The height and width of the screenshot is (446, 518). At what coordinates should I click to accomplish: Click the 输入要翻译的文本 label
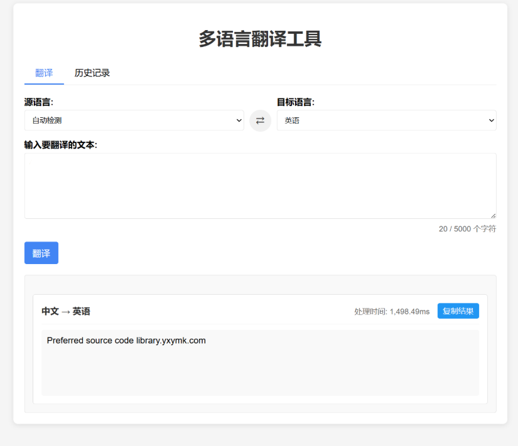[61, 145]
